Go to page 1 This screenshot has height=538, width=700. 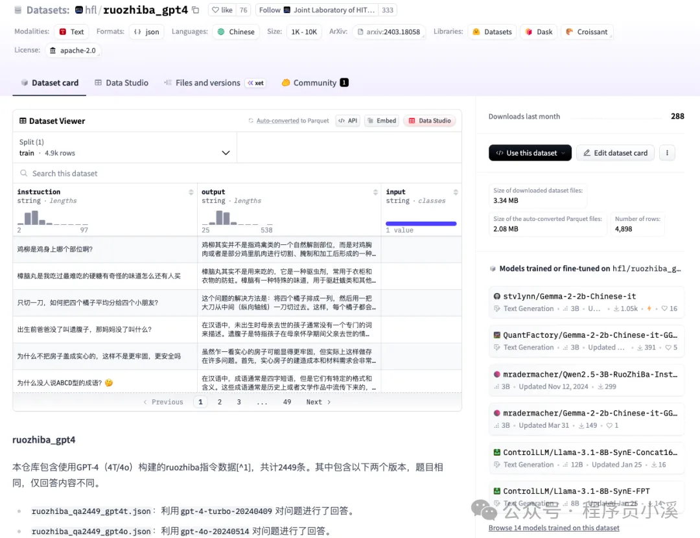(200, 402)
